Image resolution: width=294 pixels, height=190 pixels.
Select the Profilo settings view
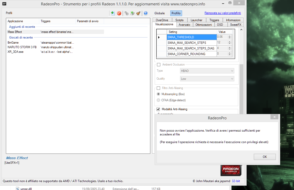pos(176,13)
